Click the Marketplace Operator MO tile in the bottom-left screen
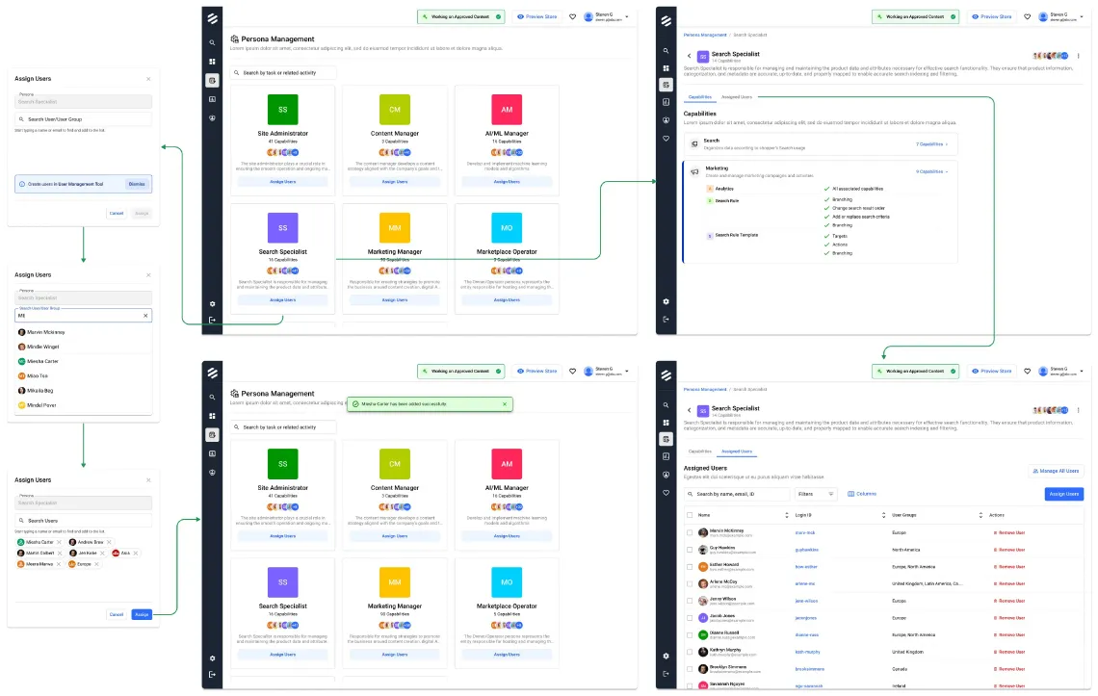The height and width of the screenshot is (696, 1098). 507,581
